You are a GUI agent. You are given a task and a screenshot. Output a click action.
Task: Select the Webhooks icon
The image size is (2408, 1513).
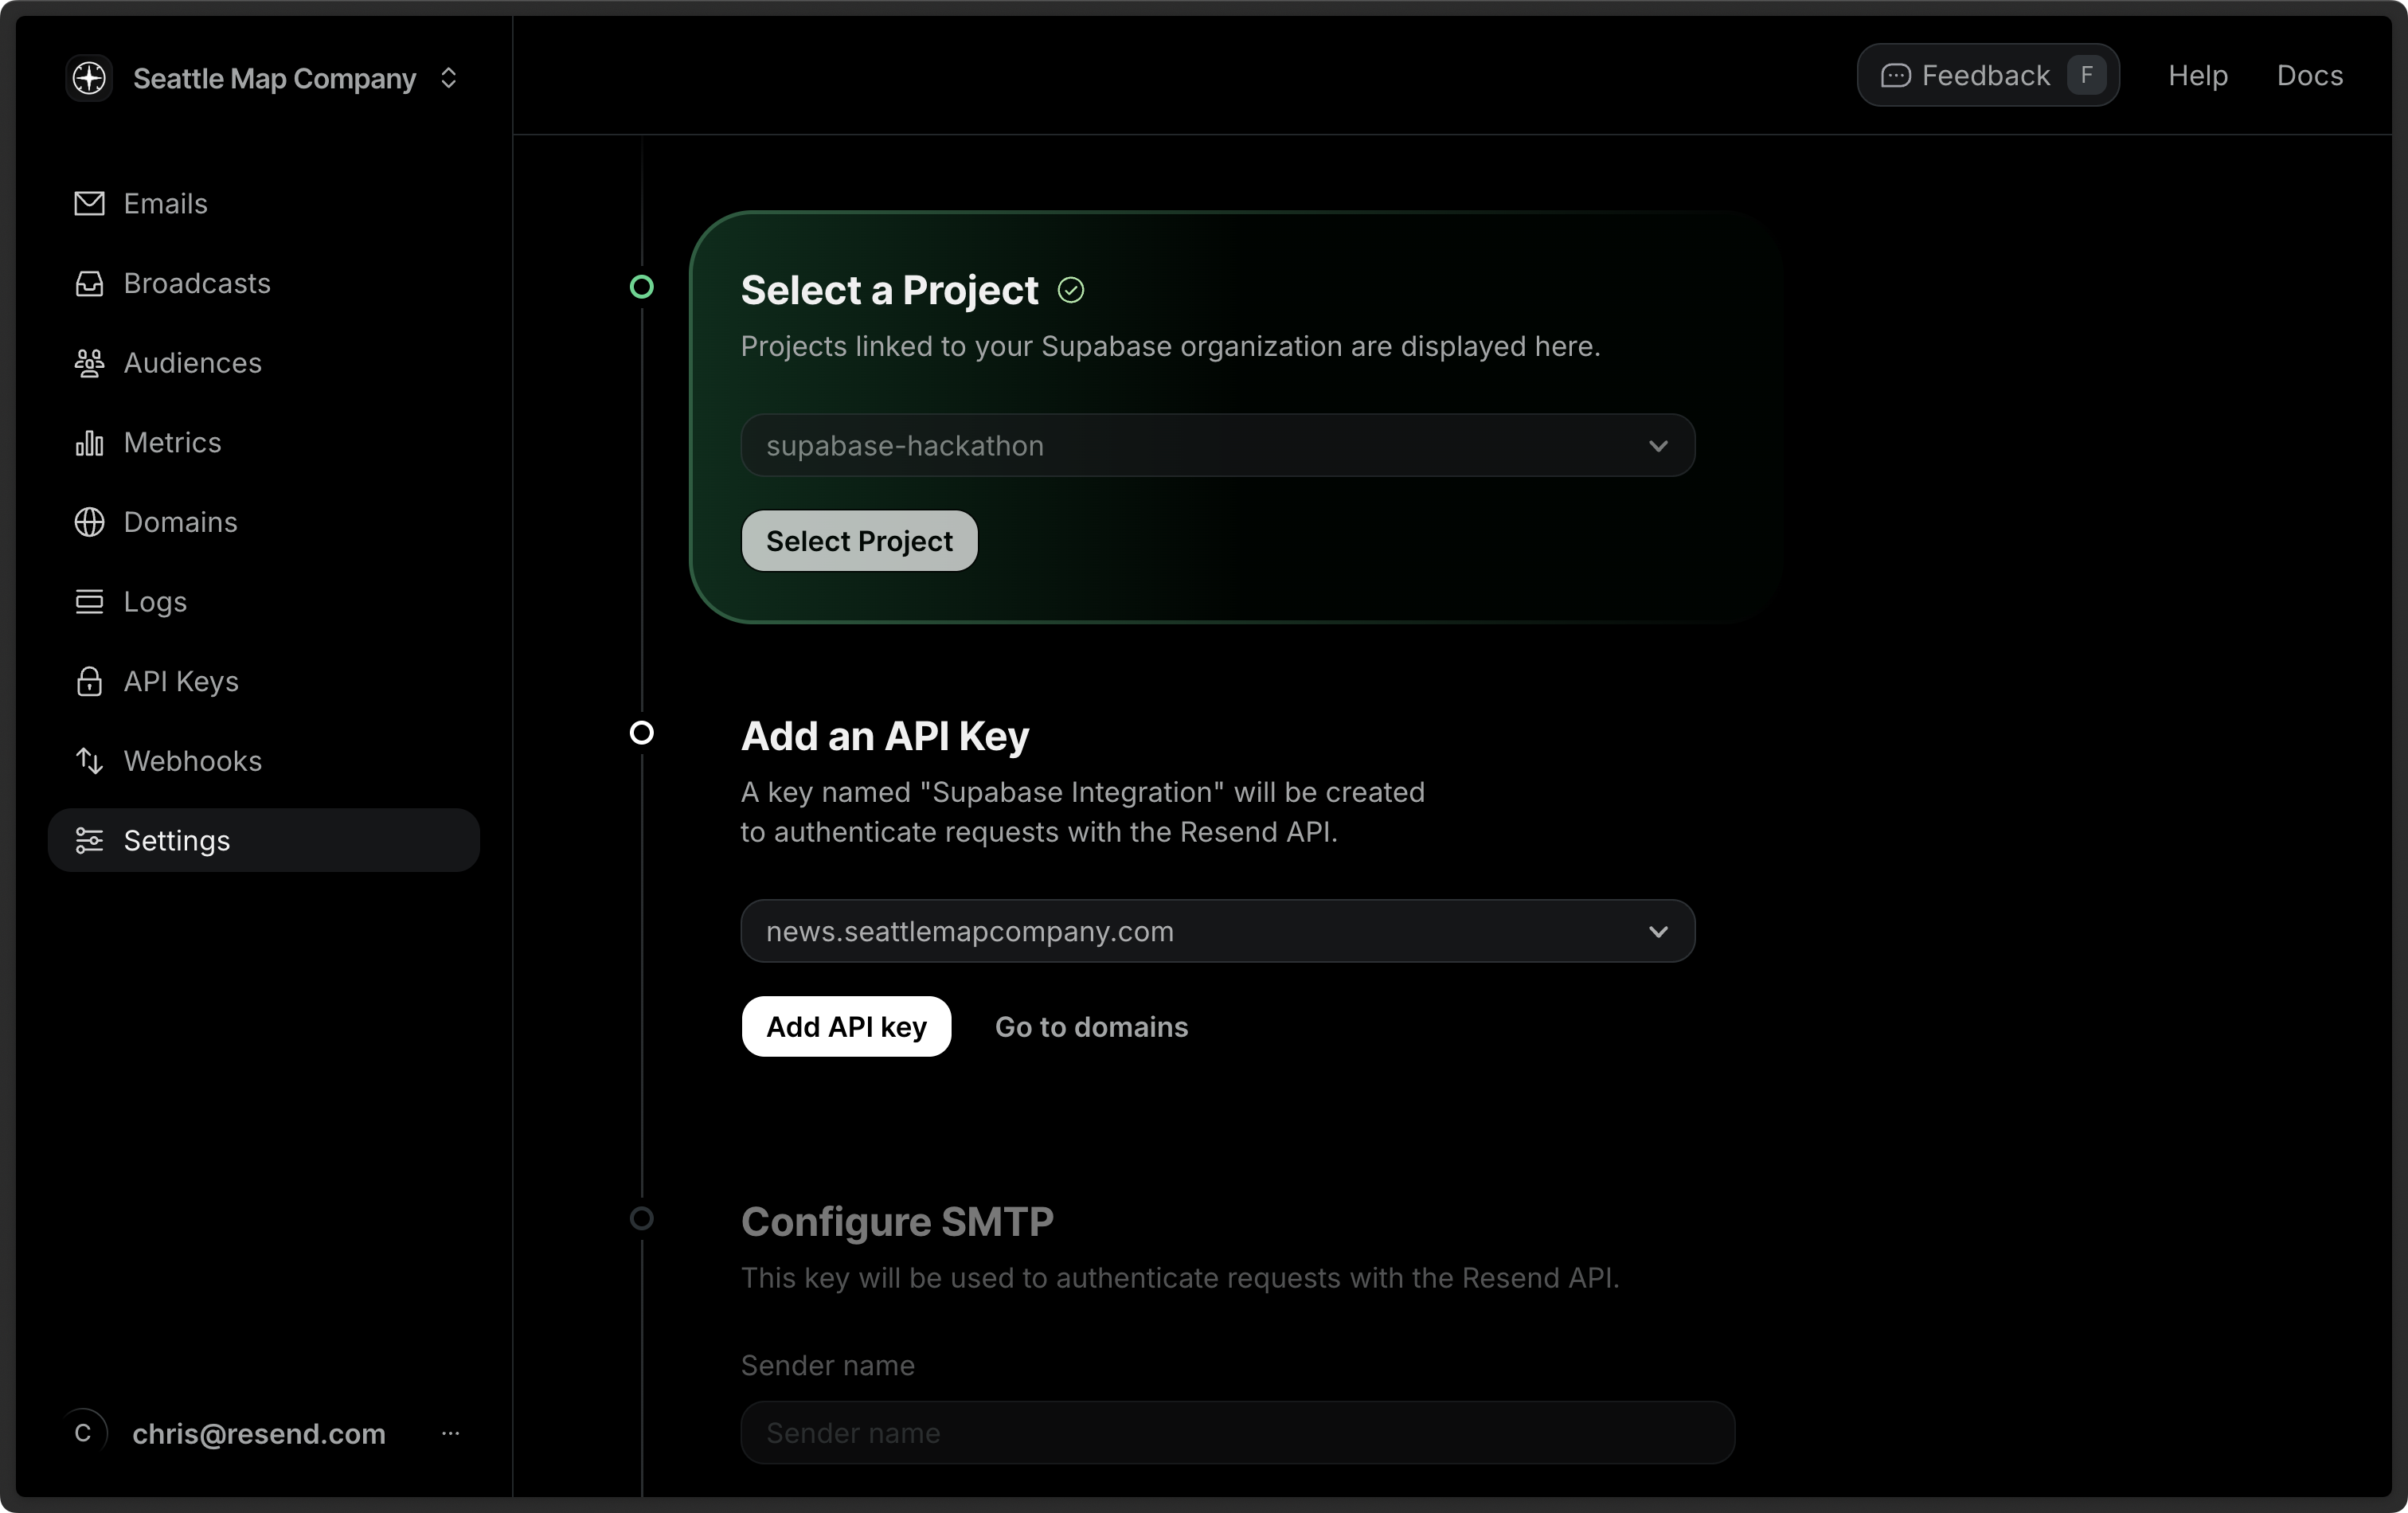[88, 761]
